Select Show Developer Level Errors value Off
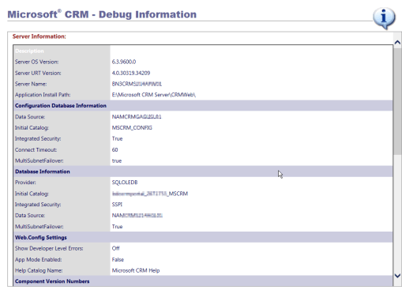 [116, 248]
